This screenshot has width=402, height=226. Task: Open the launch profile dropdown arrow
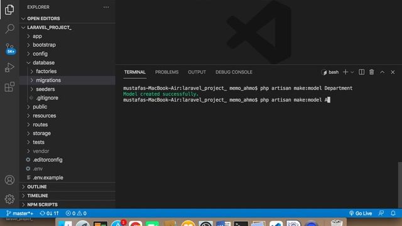352,73
